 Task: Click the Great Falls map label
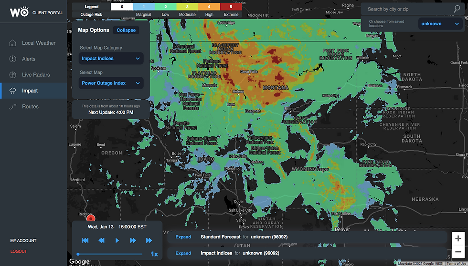tap(249, 72)
